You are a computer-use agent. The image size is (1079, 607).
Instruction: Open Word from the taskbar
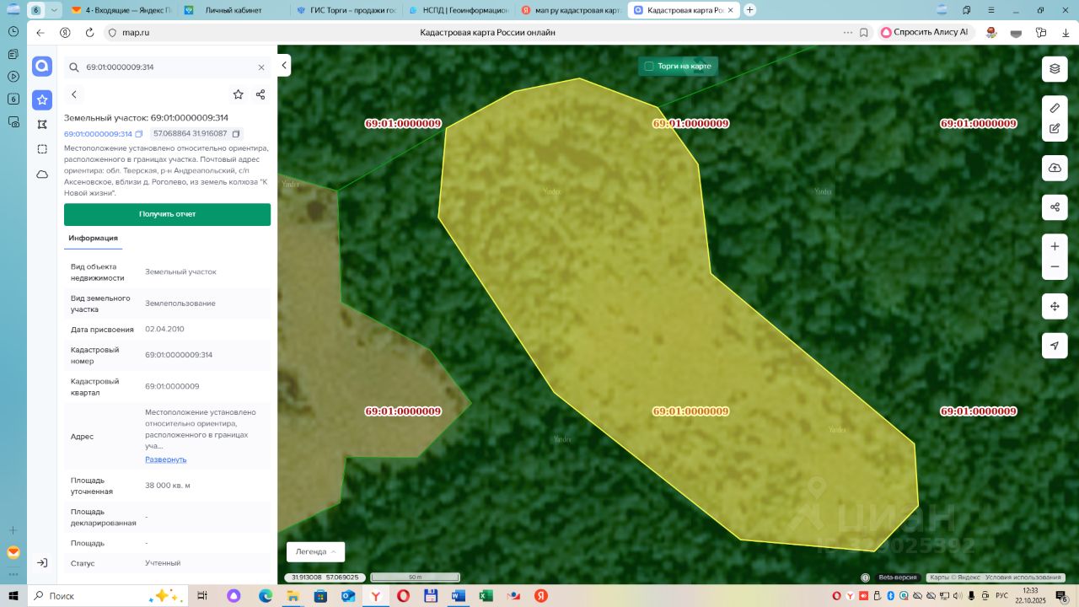click(458, 595)
